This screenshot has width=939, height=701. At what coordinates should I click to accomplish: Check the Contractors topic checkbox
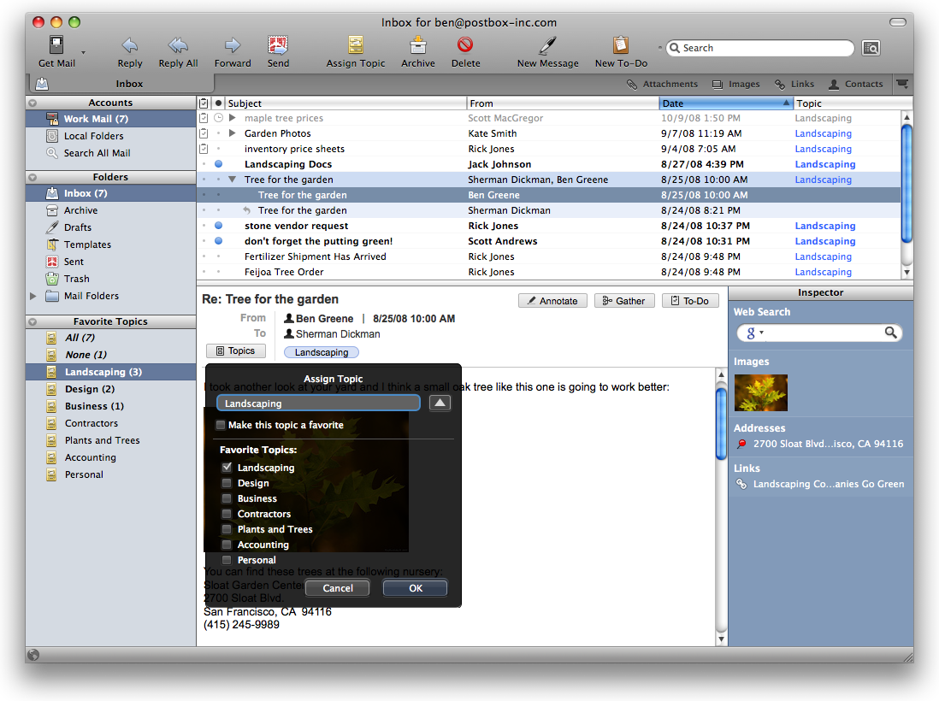[227, 514]
